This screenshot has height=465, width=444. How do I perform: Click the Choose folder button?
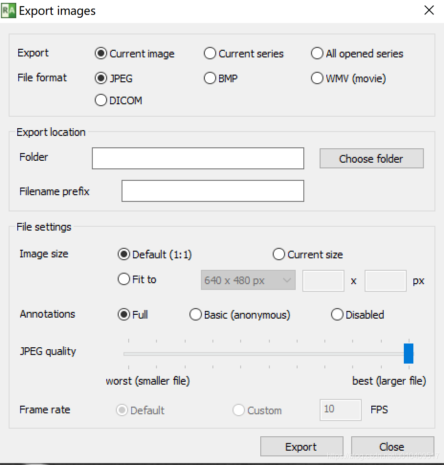371,159
